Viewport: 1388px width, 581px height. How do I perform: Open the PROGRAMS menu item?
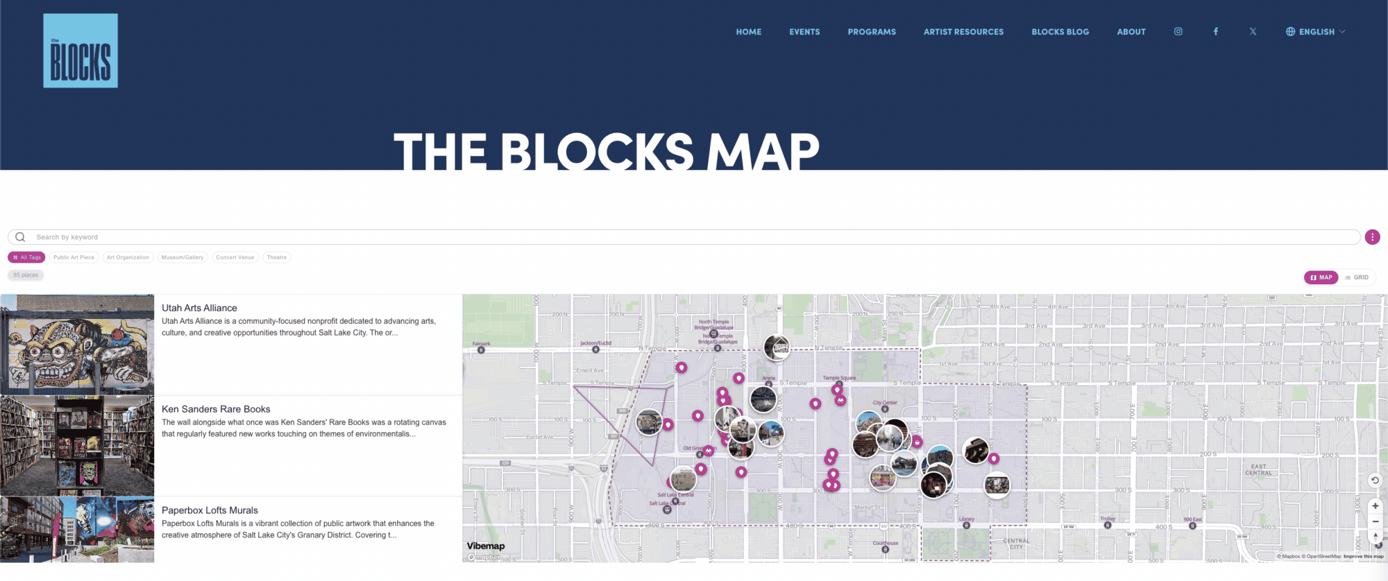pyautogui.click(x=872, y=32)
